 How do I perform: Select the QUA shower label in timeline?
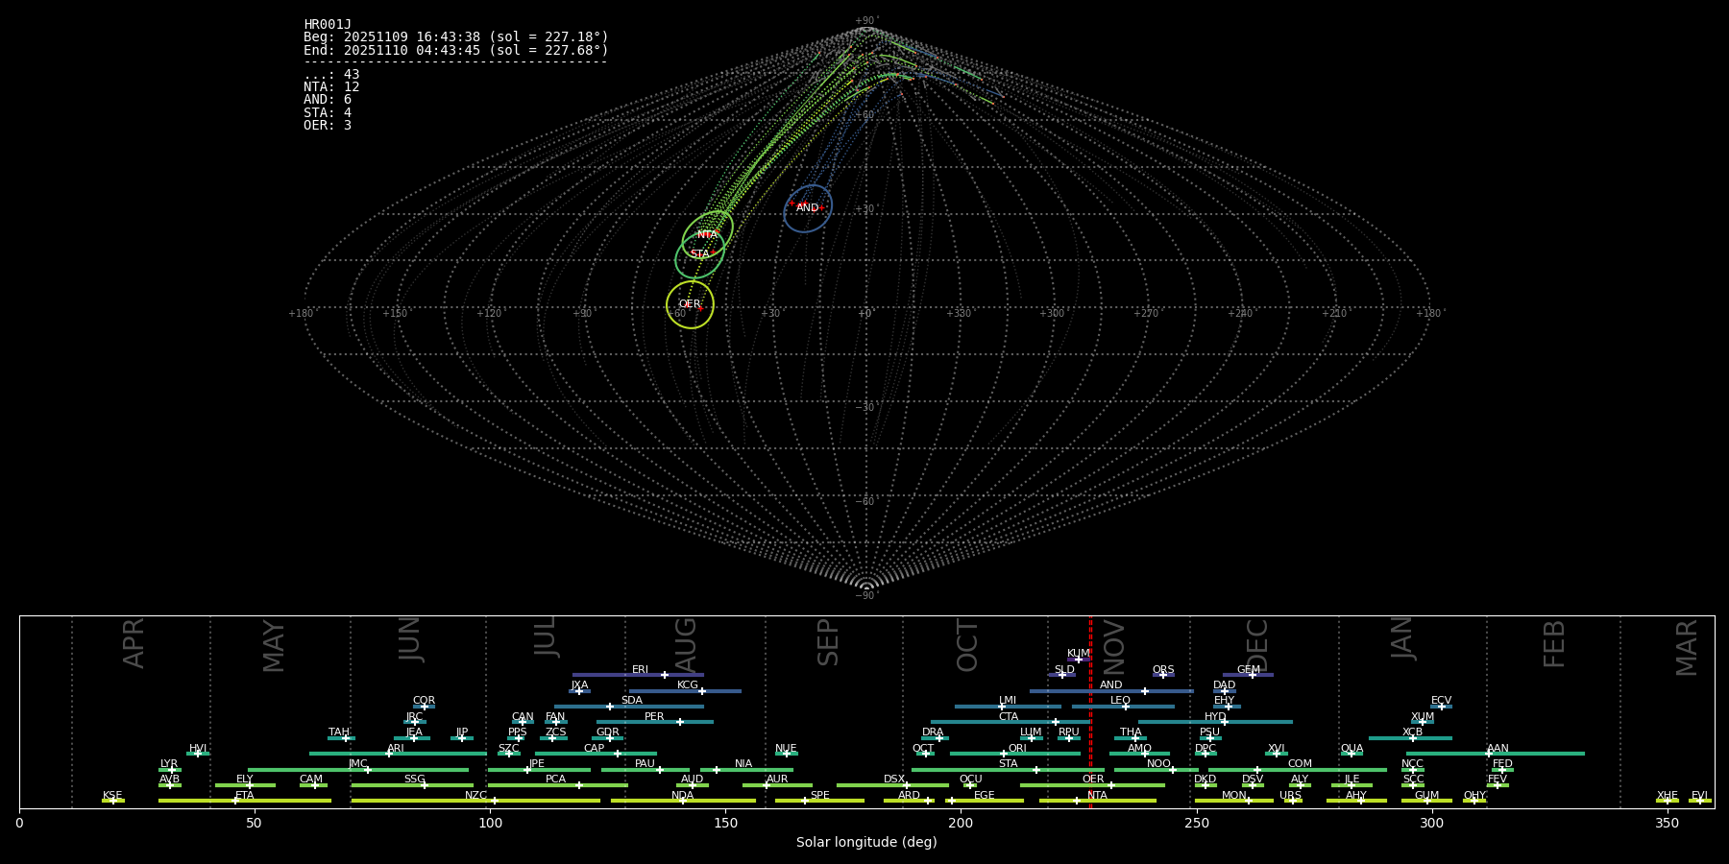(x=1352, y=749)
